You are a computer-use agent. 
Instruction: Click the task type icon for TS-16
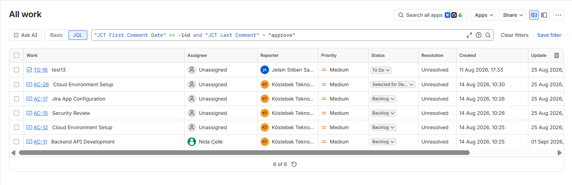coord(29,70)
